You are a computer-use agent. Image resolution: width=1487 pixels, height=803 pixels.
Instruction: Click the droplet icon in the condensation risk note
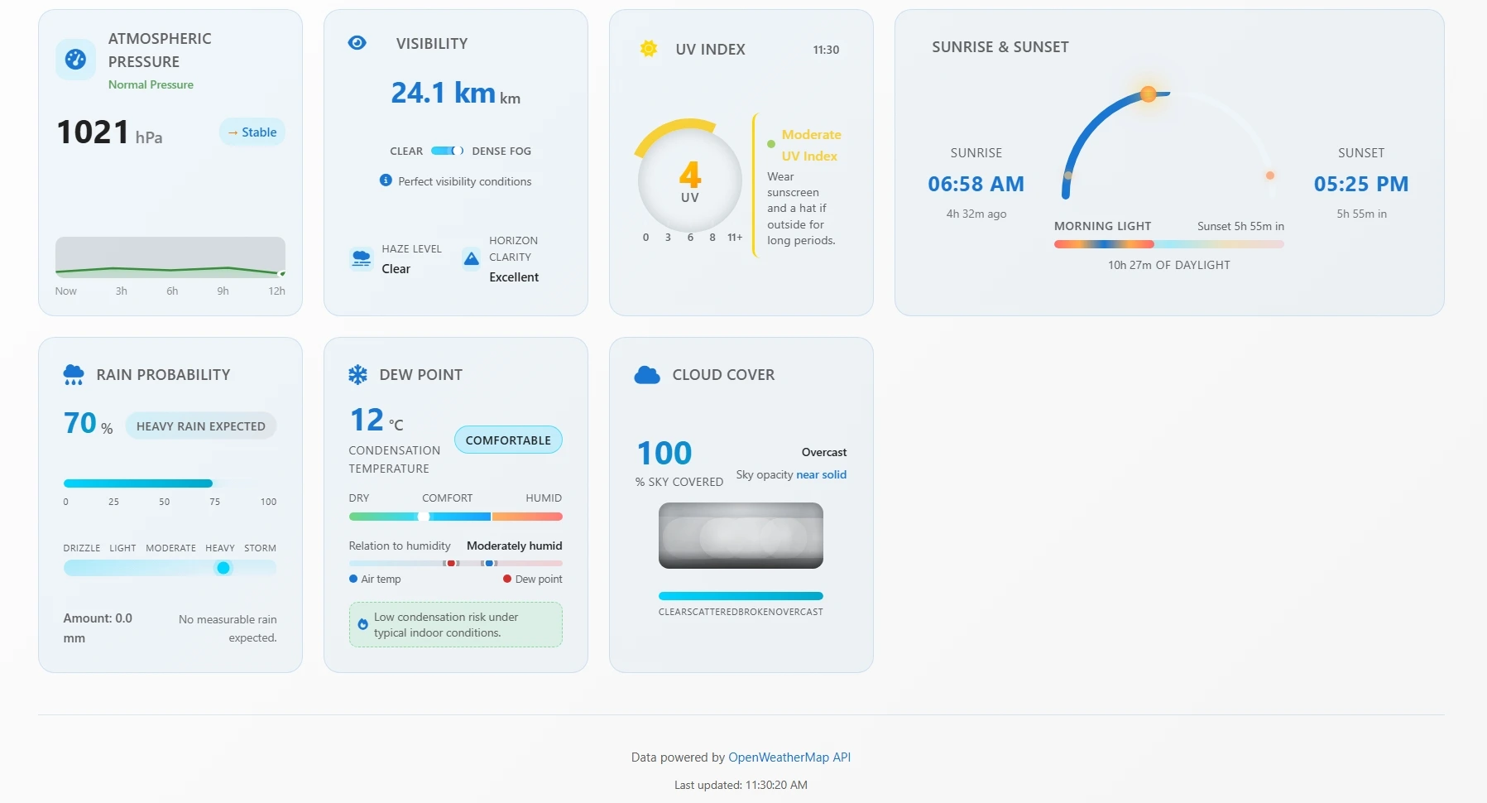pyautogui.click(x=362, y=624)
